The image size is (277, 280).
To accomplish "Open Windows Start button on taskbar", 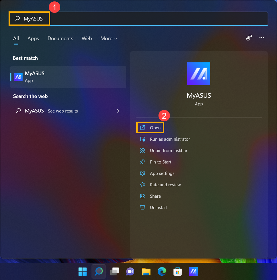I will [83, 272].
